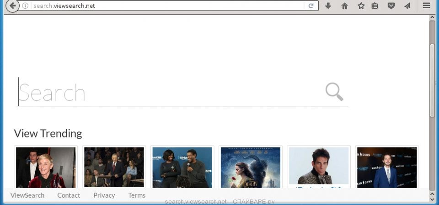The height and width of the screenshot is (205, 439).
Task: Click the search.viewsearch.net address bar
Action: click(x=165, y=6)
